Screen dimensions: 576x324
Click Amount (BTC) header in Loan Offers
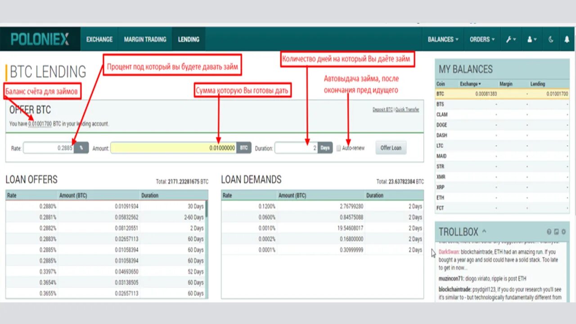[74, 195]
